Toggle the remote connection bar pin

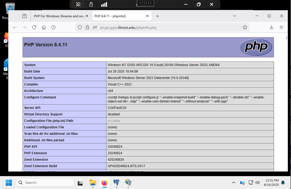78,4
